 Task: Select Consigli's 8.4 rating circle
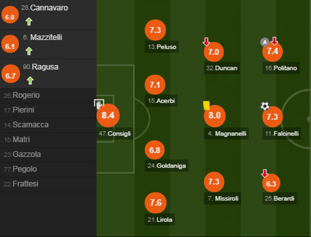[108, 115]
